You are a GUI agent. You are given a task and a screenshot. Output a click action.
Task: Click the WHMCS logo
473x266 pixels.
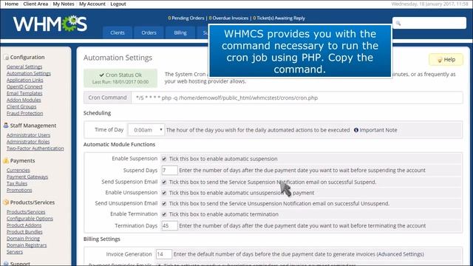click(50, 24)
